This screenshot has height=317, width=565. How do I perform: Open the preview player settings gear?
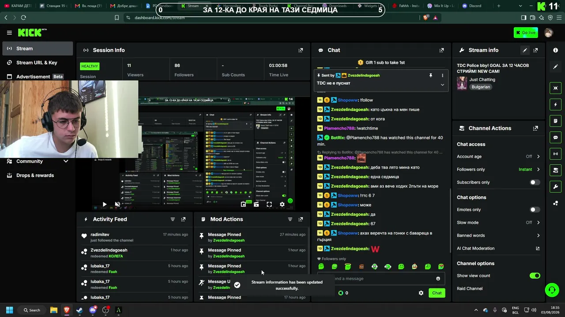pos(282,204)
